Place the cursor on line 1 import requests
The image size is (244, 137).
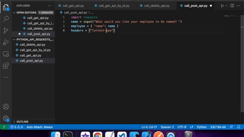tap(84, 17)
